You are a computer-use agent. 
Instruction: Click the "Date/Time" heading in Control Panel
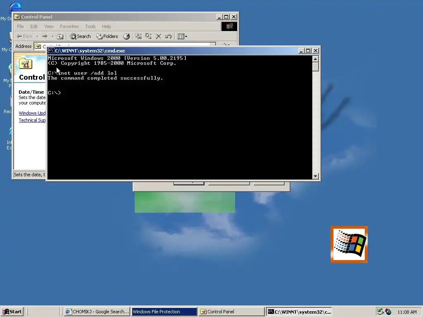31,92
